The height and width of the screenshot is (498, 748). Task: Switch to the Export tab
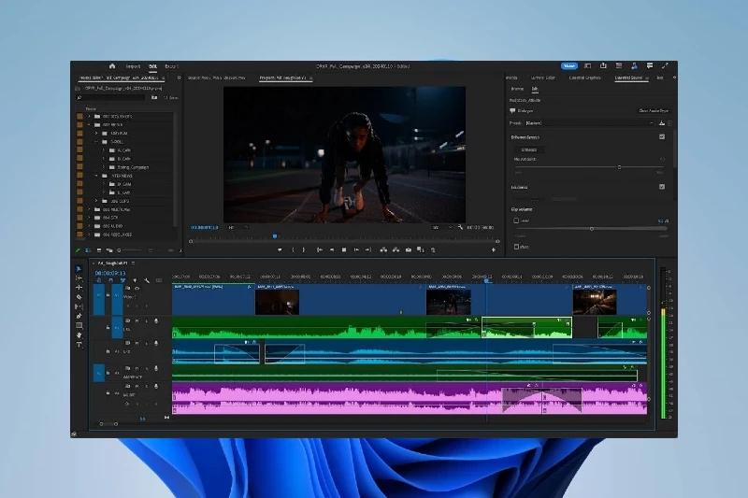coord(171,66)
